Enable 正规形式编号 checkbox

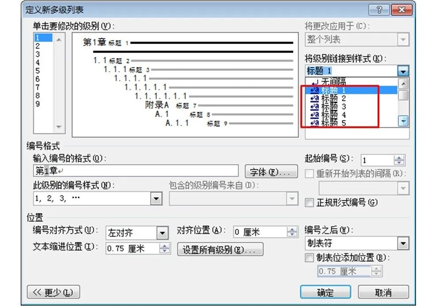(x=310, y=203)
